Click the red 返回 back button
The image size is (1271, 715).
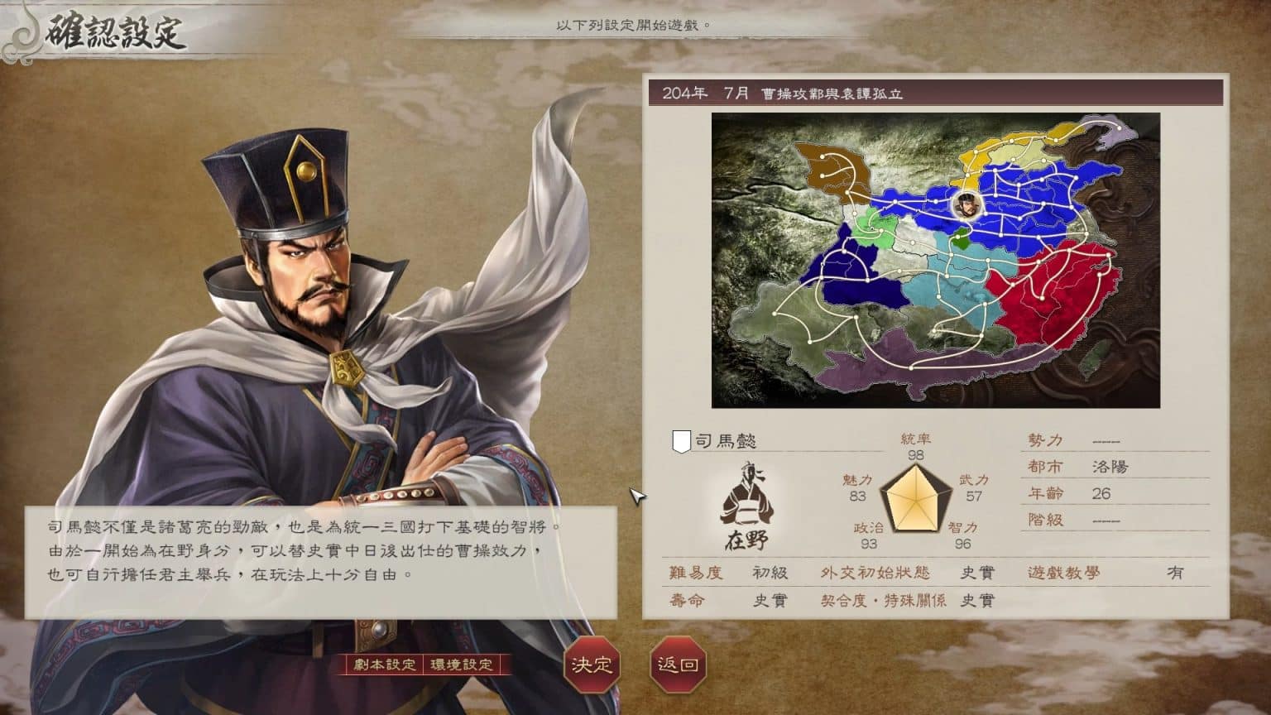[x=678, y=664]
